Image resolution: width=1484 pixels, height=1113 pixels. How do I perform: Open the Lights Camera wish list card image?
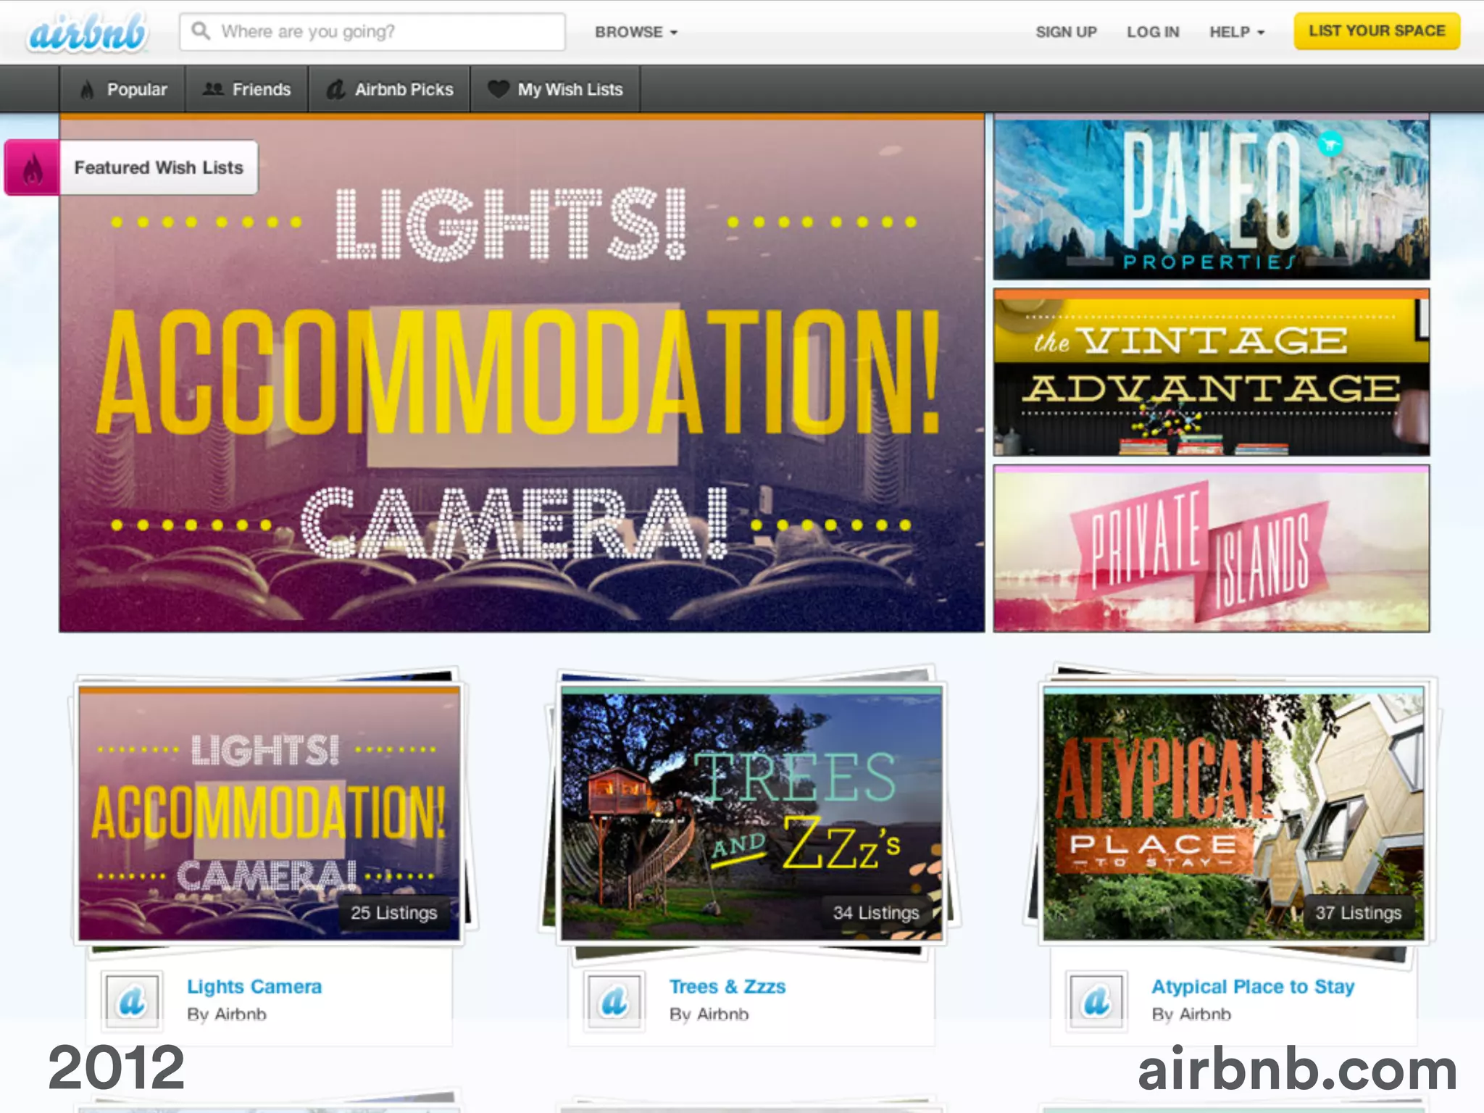click(x=270, y=814)
